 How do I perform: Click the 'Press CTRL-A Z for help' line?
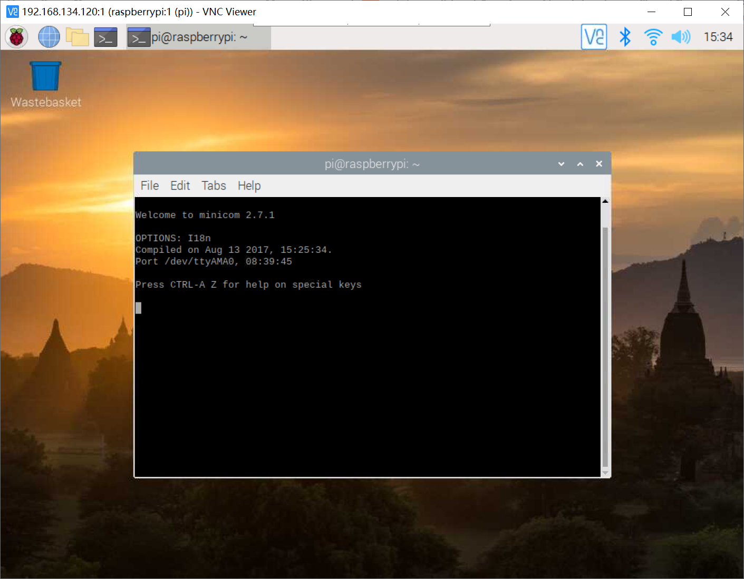[248, 284]
